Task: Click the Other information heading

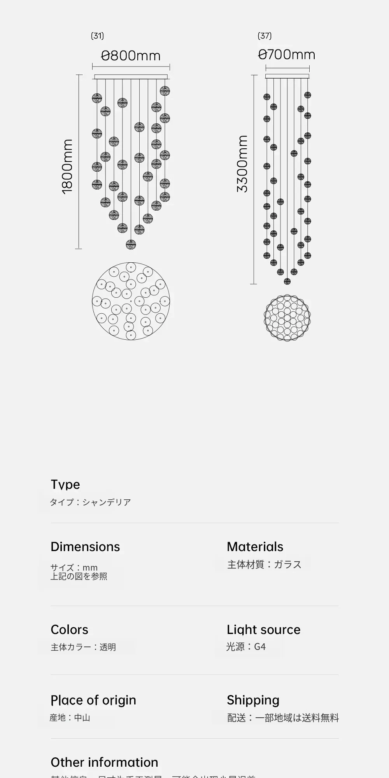Action: (x=104, y=762)
